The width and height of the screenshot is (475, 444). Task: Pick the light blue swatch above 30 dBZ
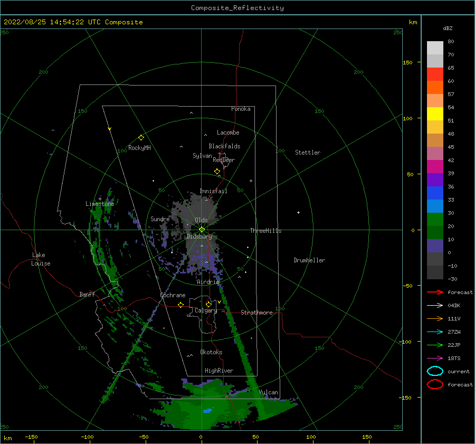[435, 206]
